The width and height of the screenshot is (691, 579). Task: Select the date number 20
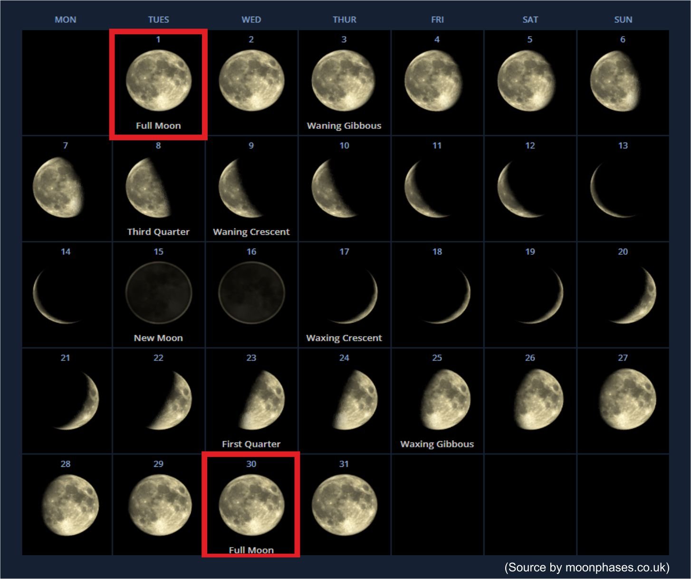point(623,251)
